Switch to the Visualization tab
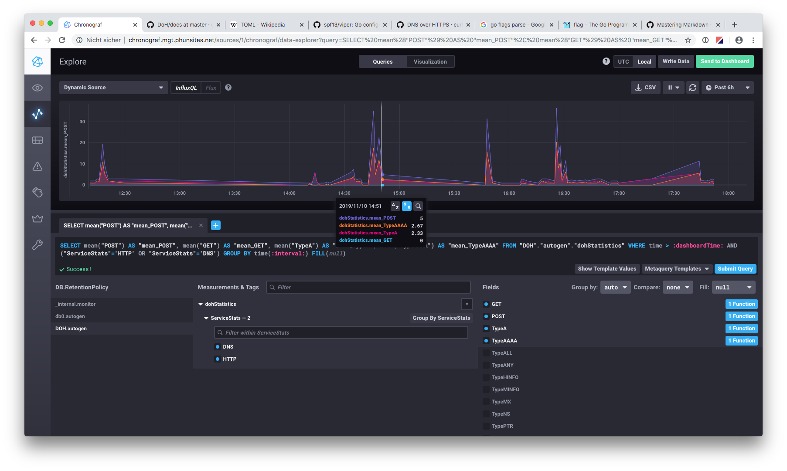 coord(430,61)
